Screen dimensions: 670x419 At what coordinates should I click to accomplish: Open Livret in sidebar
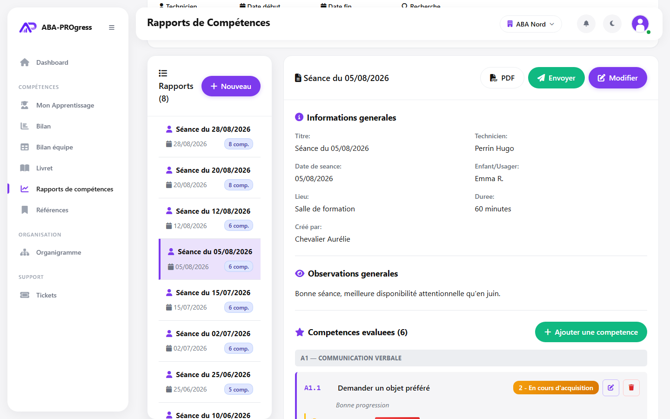pyautogui.click(x=68, y=168)
